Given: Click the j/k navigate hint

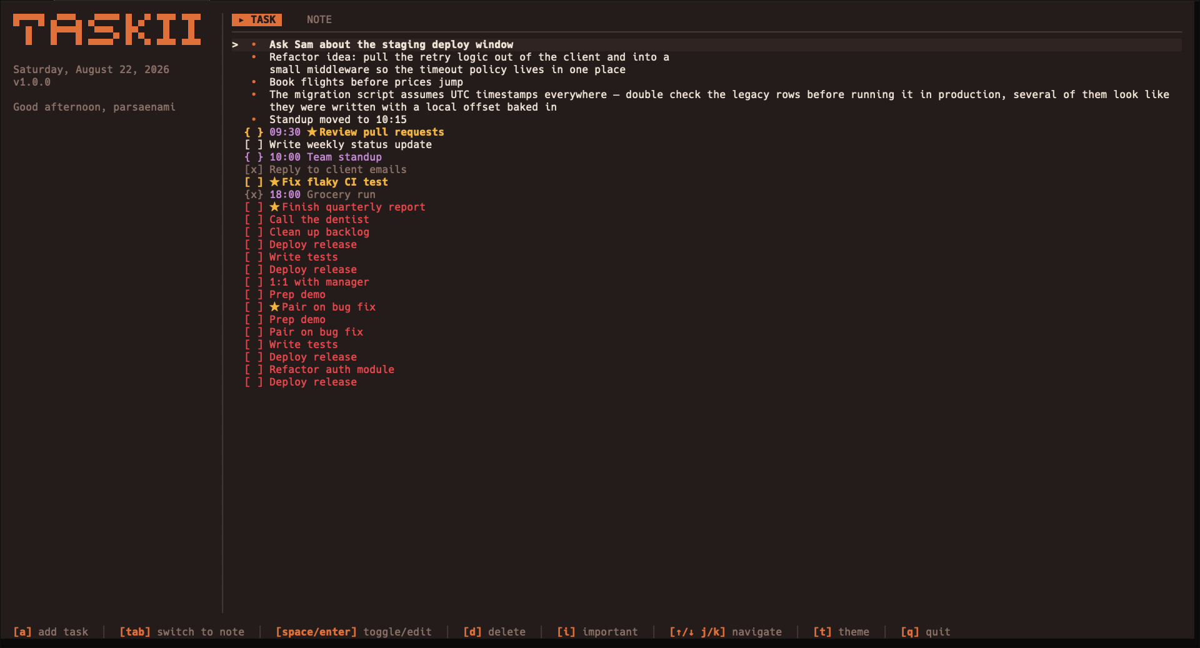Looking at the screenshot, I should pos(726,632).
